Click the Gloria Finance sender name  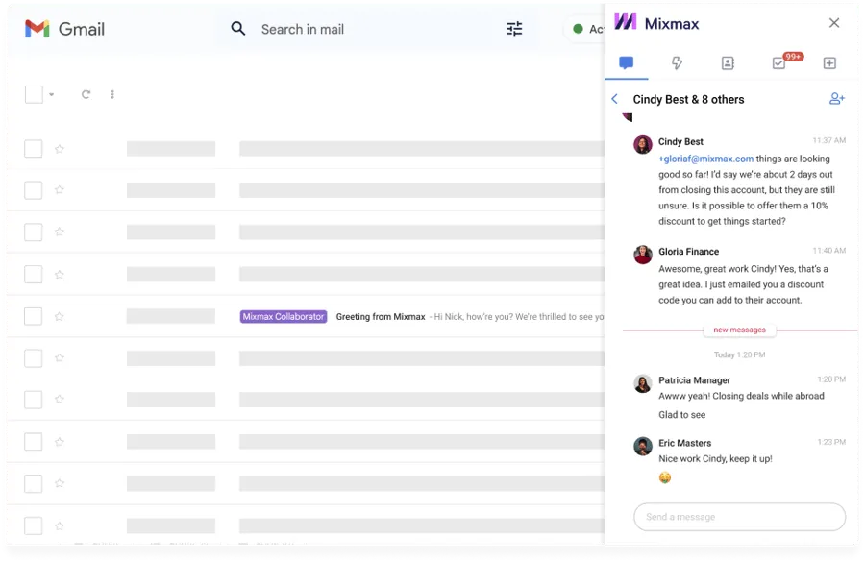pos(688,252)
